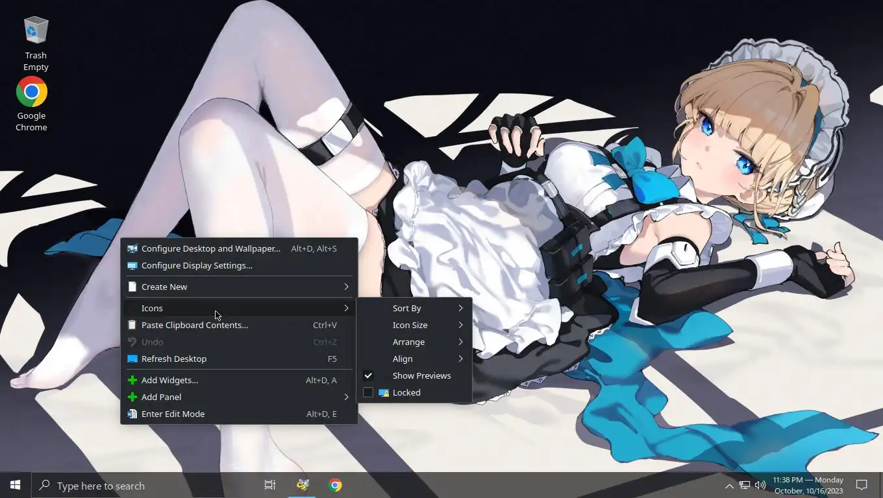
Task: Open the clock showing 11:38 PM
Action: coord(808,485)
